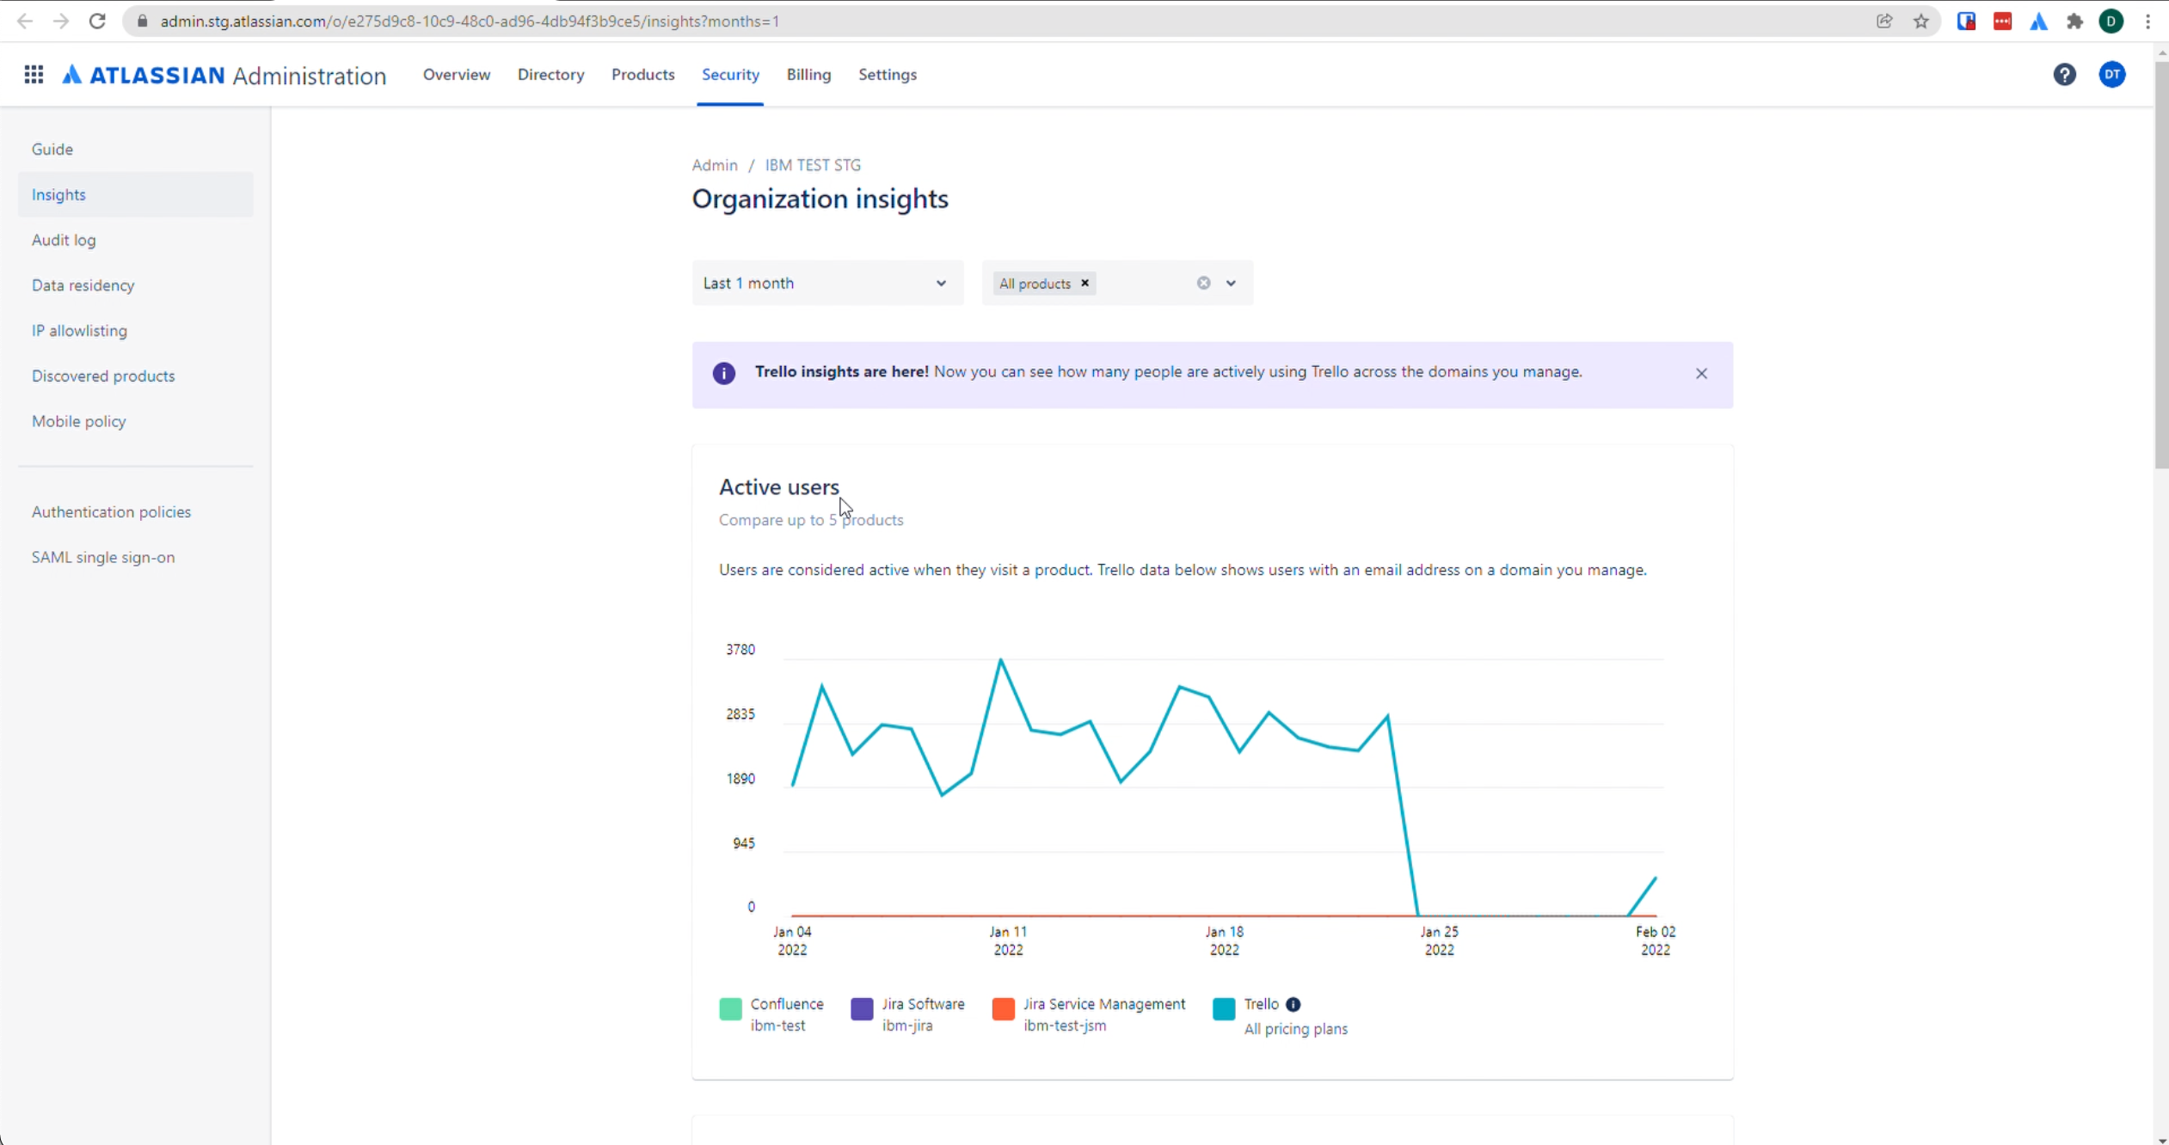Dismiss the Trello insights banner
Viewport: 2169px width, 1145px height.
[x=1701, y=373]
